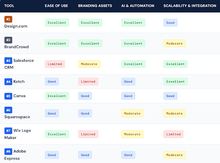220x163 pixels.
Task: Click Design.com's Ease of Use Excellent tag
Action: pos(57,23)
